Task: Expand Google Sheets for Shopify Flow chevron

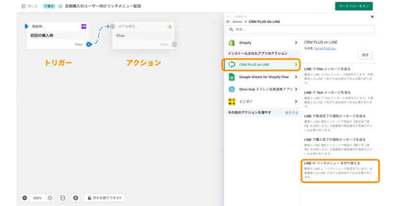Action: point(296,77)
